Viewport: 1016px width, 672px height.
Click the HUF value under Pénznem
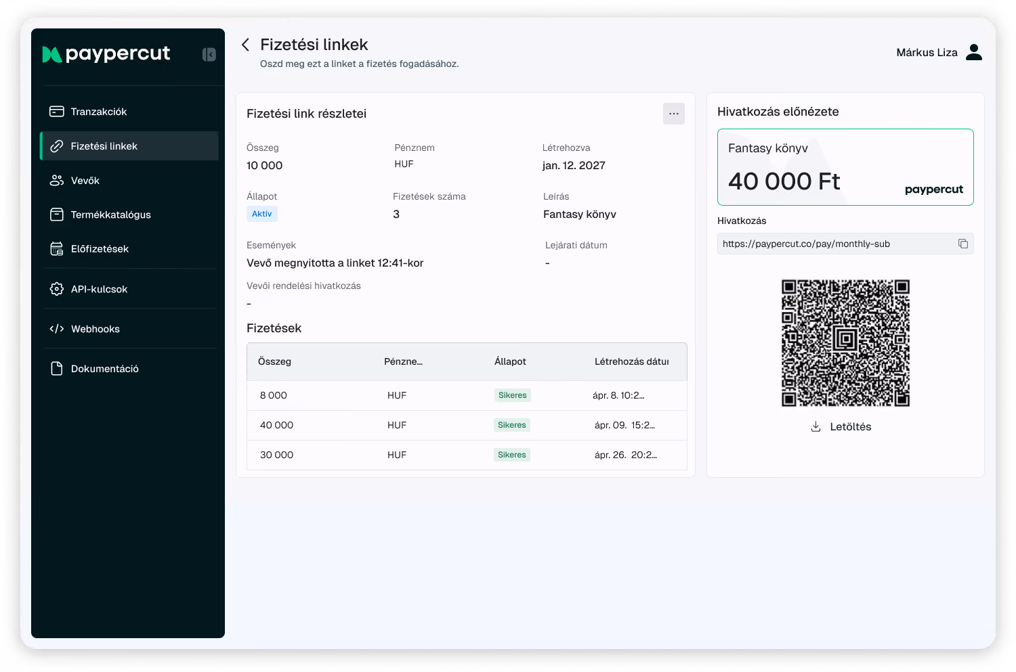[404, 164]
